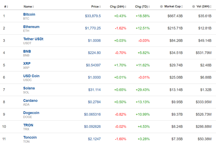Click Bitcoin volume $35.61B
Screen dimensions: 216x143
205,16
